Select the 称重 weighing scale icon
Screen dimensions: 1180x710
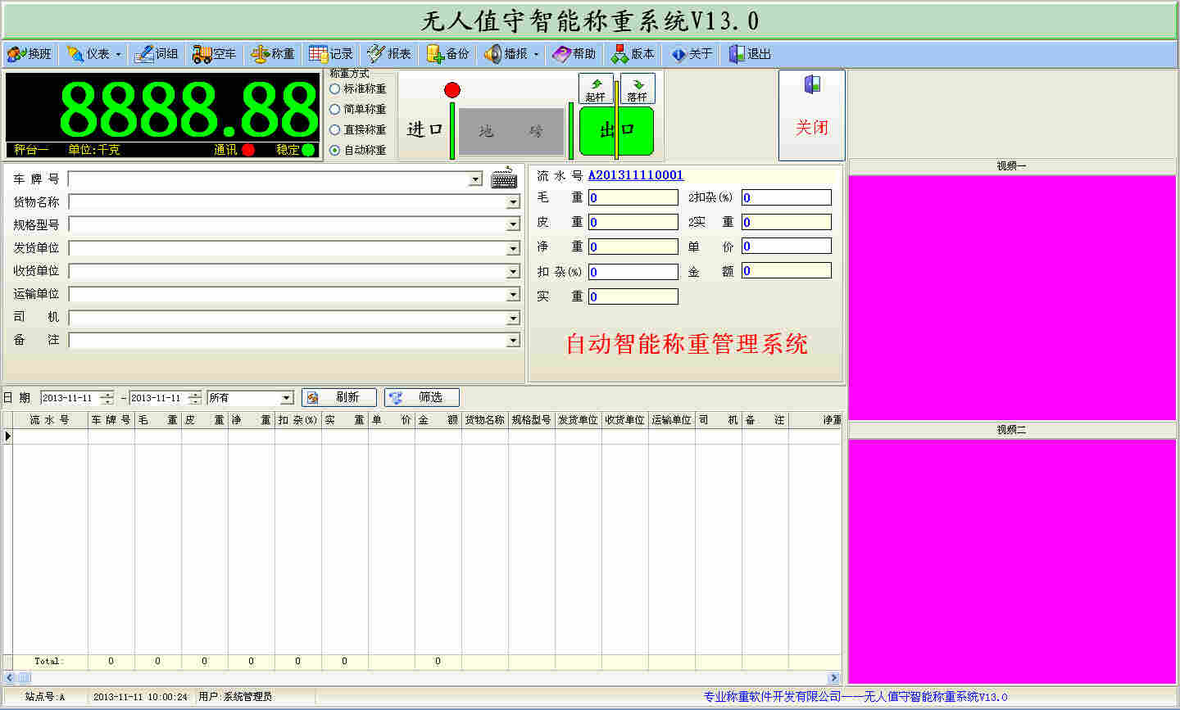pos(261,54)
